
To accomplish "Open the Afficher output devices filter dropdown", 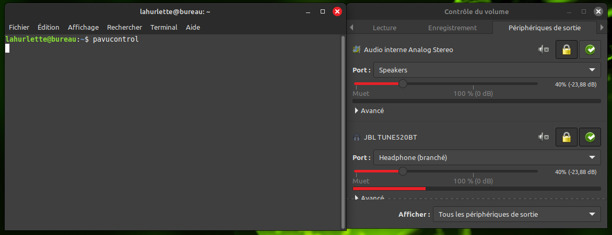I will pos(517,214).
